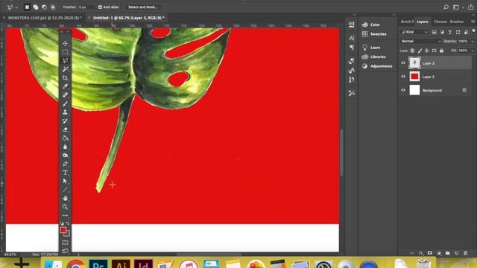Hide Layer 3 with its eye icon

tap(403, 63)
